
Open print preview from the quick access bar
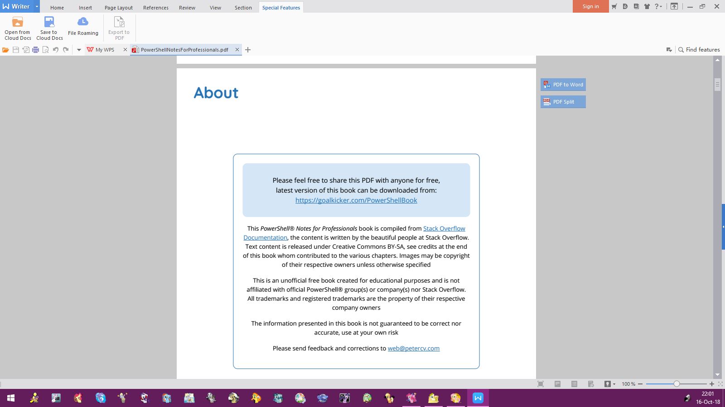(45, 50)
